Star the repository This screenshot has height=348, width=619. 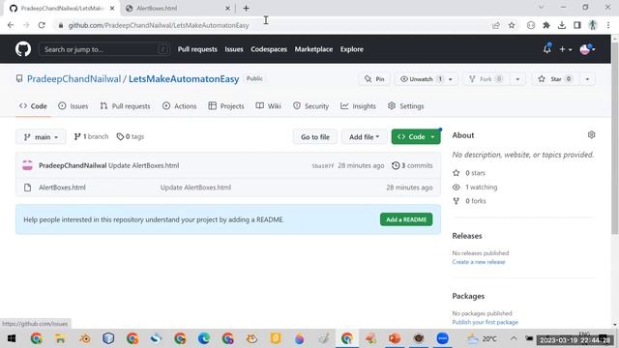(555, 79)
